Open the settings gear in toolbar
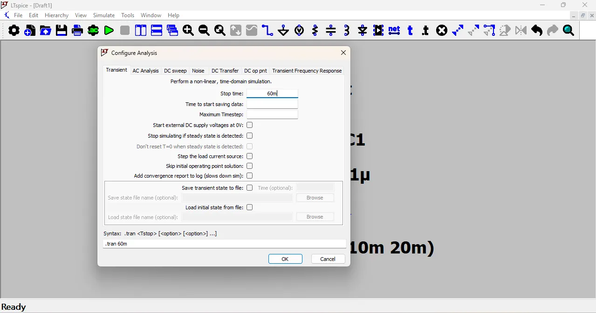 coord(14,31)
